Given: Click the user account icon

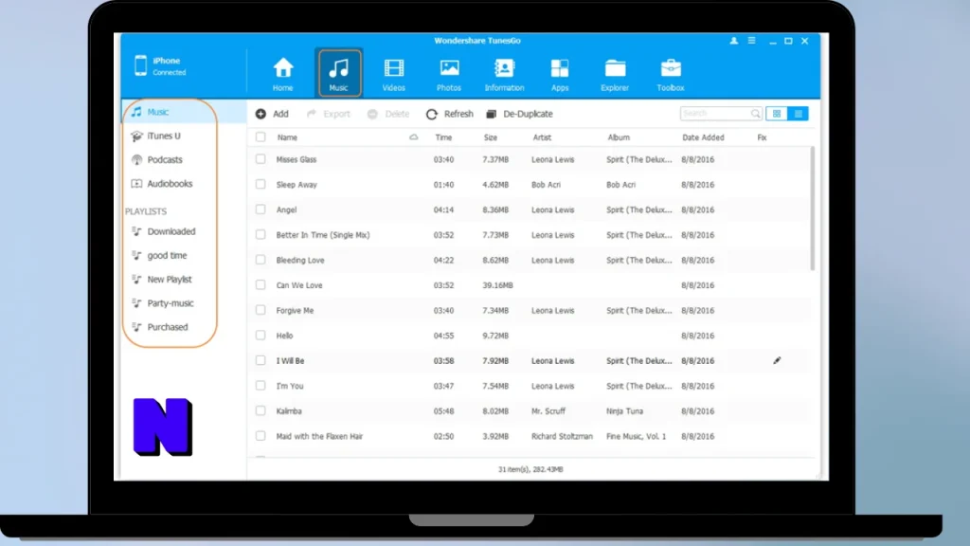Looking at the screenshot, I should coord(734,41).
